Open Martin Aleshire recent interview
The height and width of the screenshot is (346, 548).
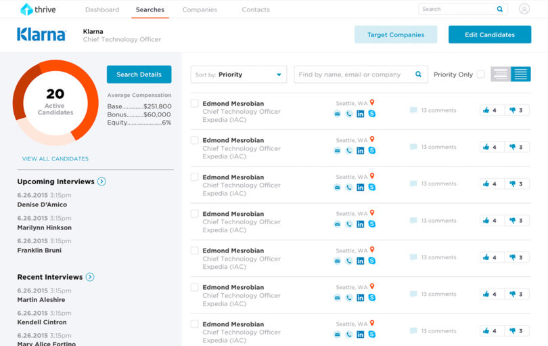(x=41, y=300)
